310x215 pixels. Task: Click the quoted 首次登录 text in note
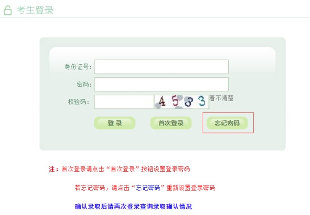pos(123,169)
